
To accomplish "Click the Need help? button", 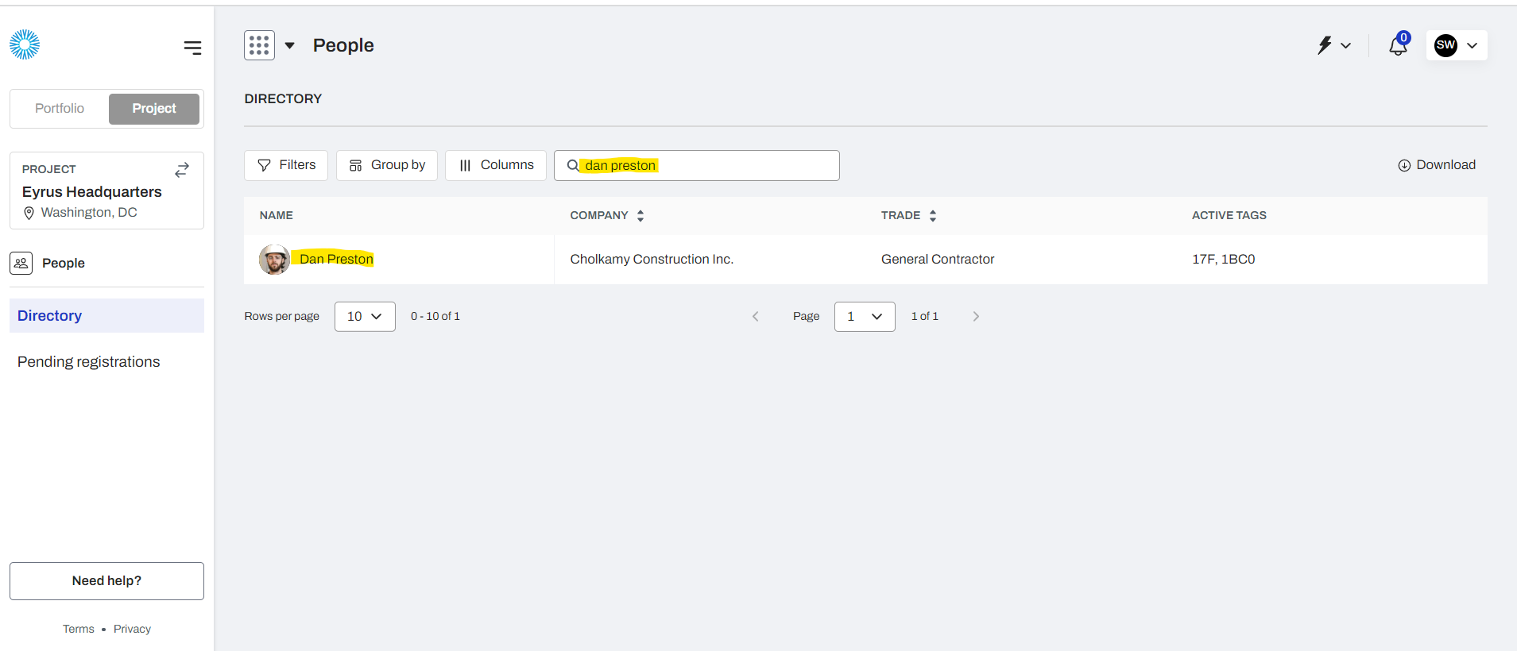I will click(x=106, y=581).
